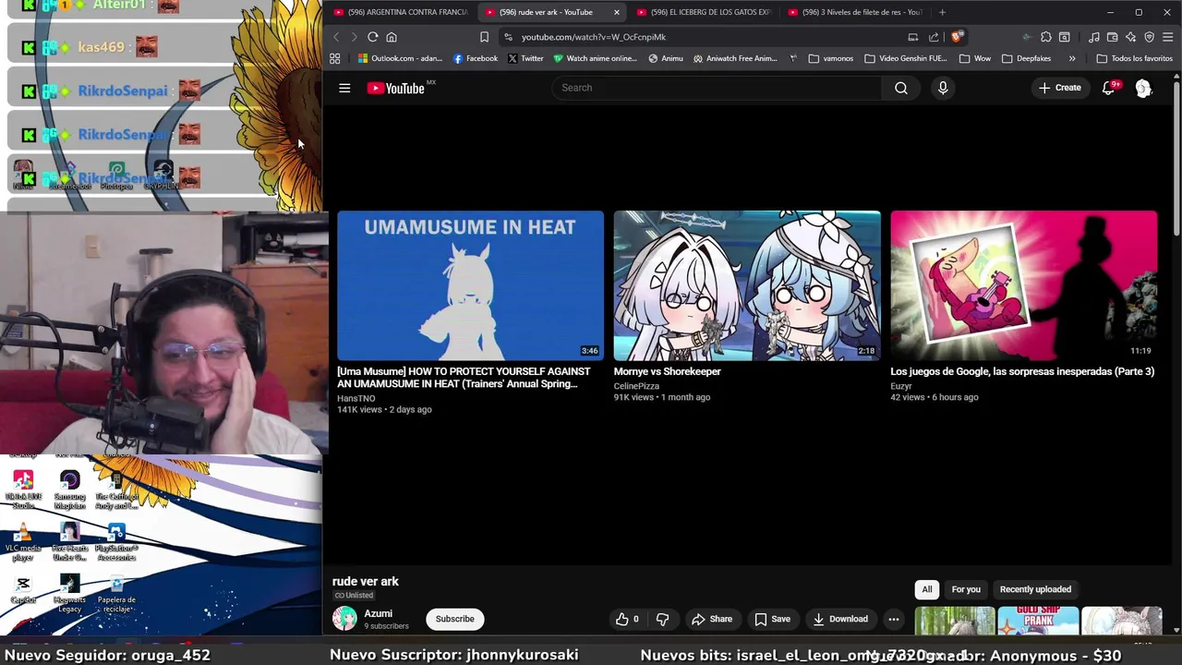Viewport: 1182px width, 665px height.
Task: Save video to playlist
Action: [x=772, y=619]
